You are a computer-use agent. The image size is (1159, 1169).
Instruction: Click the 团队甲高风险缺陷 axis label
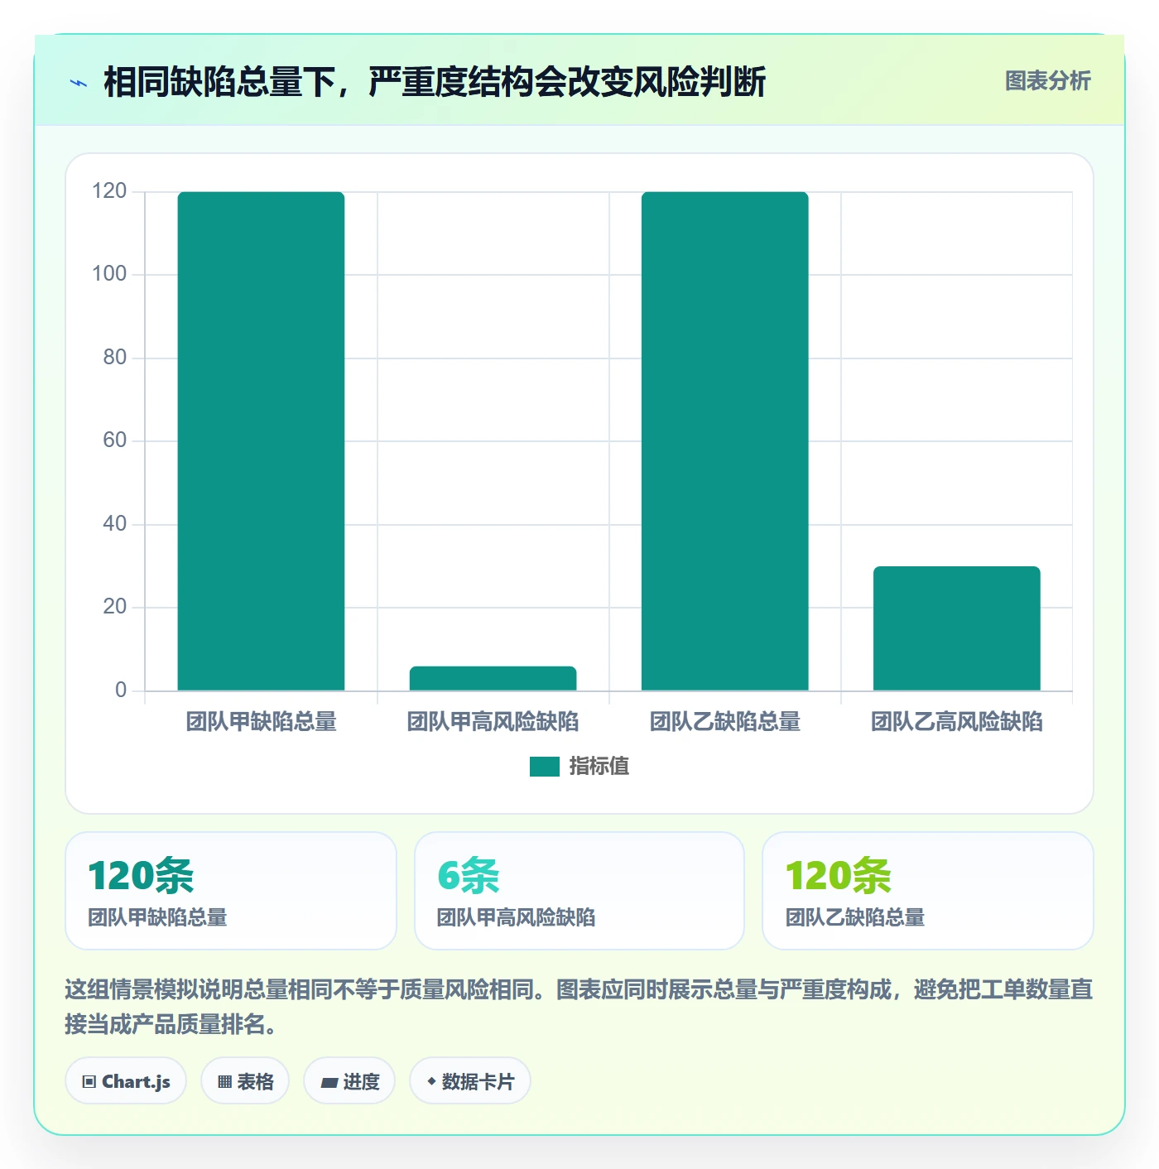(x=493, y=722)
